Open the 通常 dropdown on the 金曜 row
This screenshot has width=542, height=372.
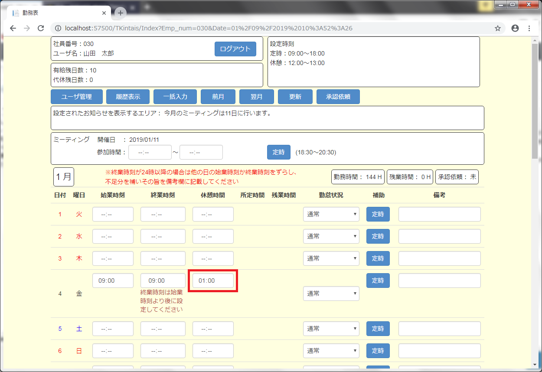[331, 294]
